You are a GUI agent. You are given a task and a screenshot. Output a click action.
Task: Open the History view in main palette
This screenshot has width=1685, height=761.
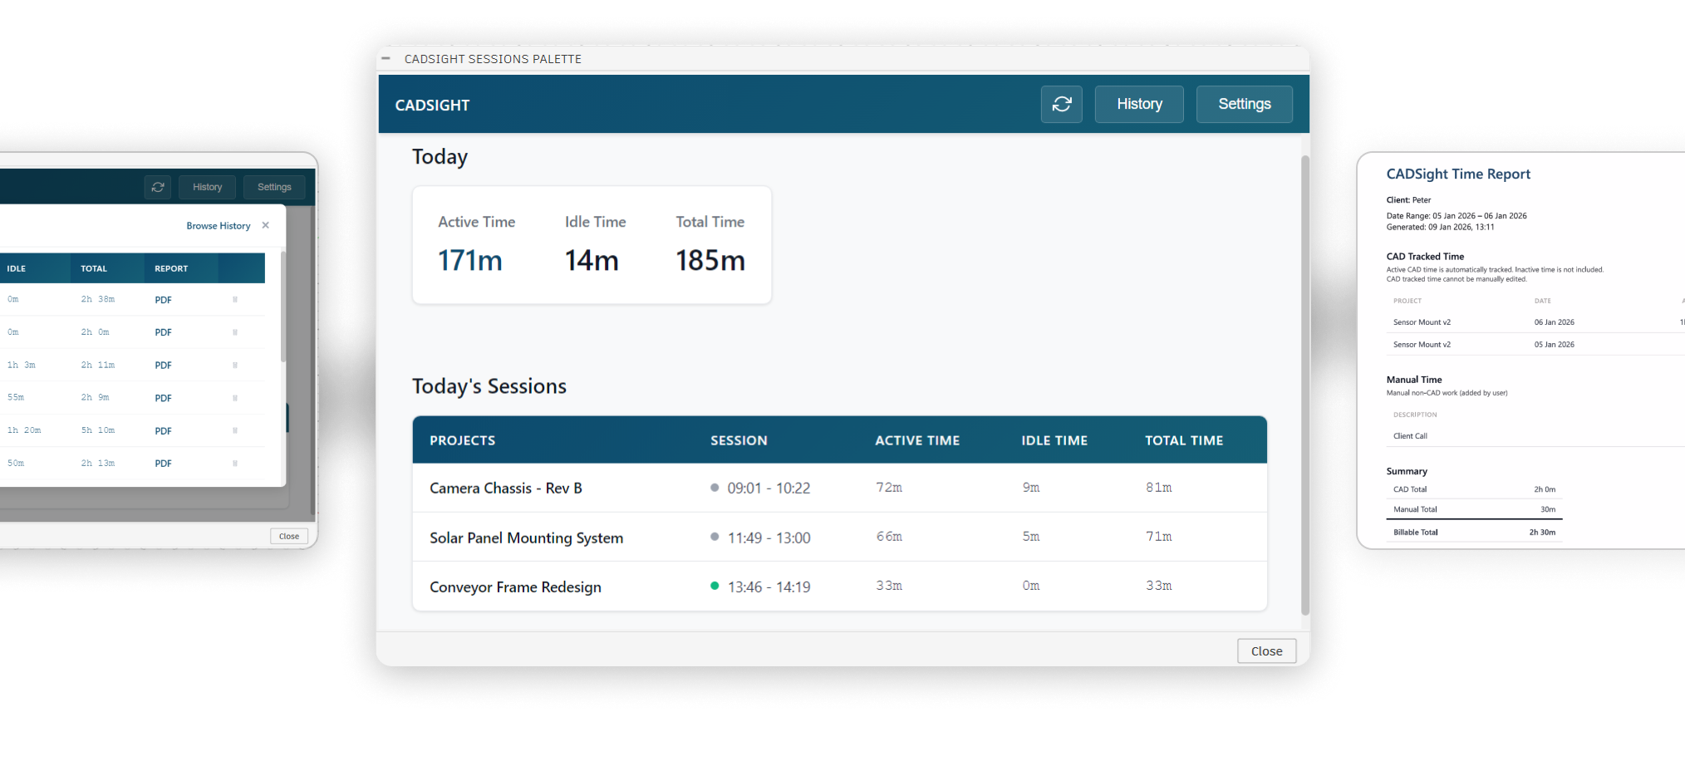tap(1138, 105)
